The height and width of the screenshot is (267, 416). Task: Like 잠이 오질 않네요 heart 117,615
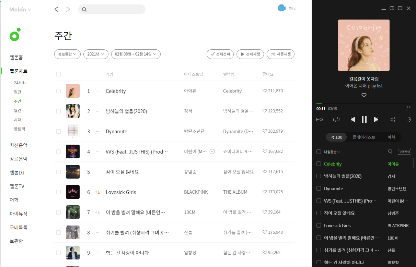[x=265, y=172]
